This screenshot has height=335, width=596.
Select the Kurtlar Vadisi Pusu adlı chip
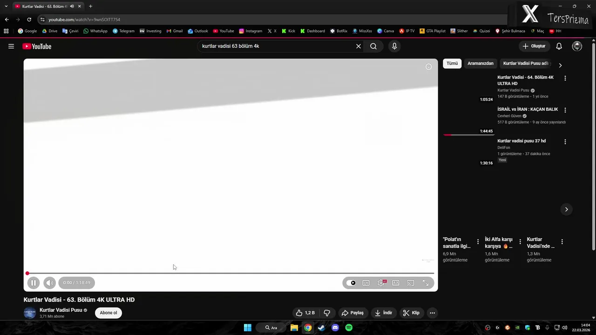(526, 63)
